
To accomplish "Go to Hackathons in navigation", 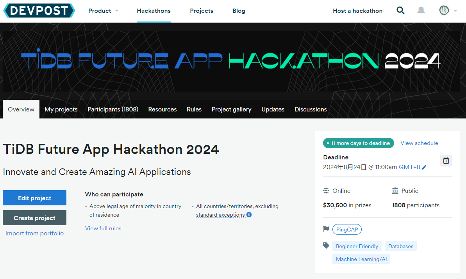I will tap(154, 11).
